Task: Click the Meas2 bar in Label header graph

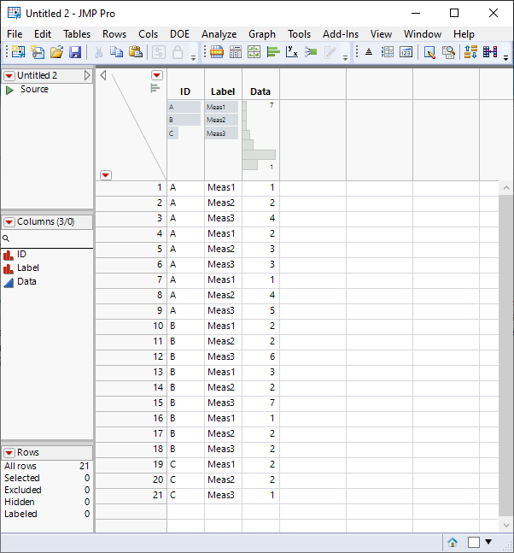Action: tap(221, 120)
